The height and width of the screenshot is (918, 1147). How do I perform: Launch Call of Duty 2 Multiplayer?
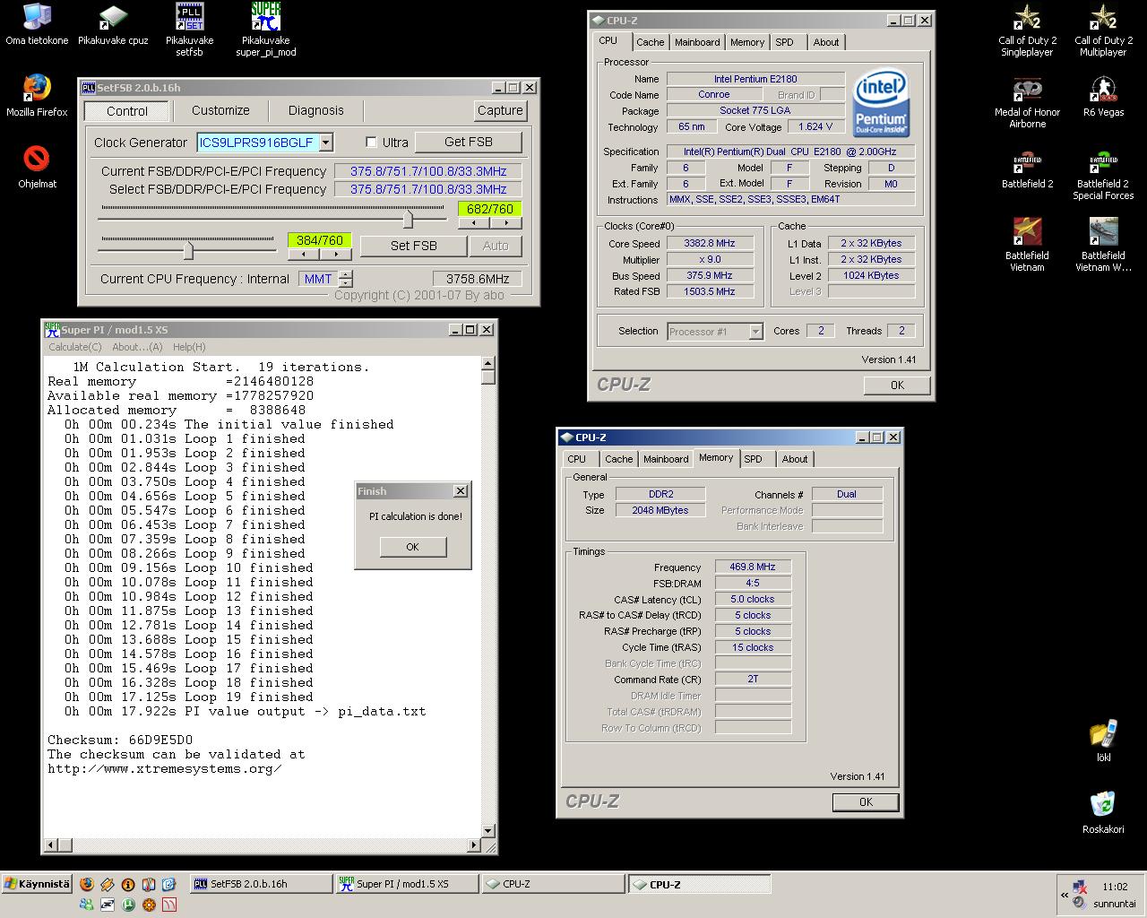(x=1103, y=30)
